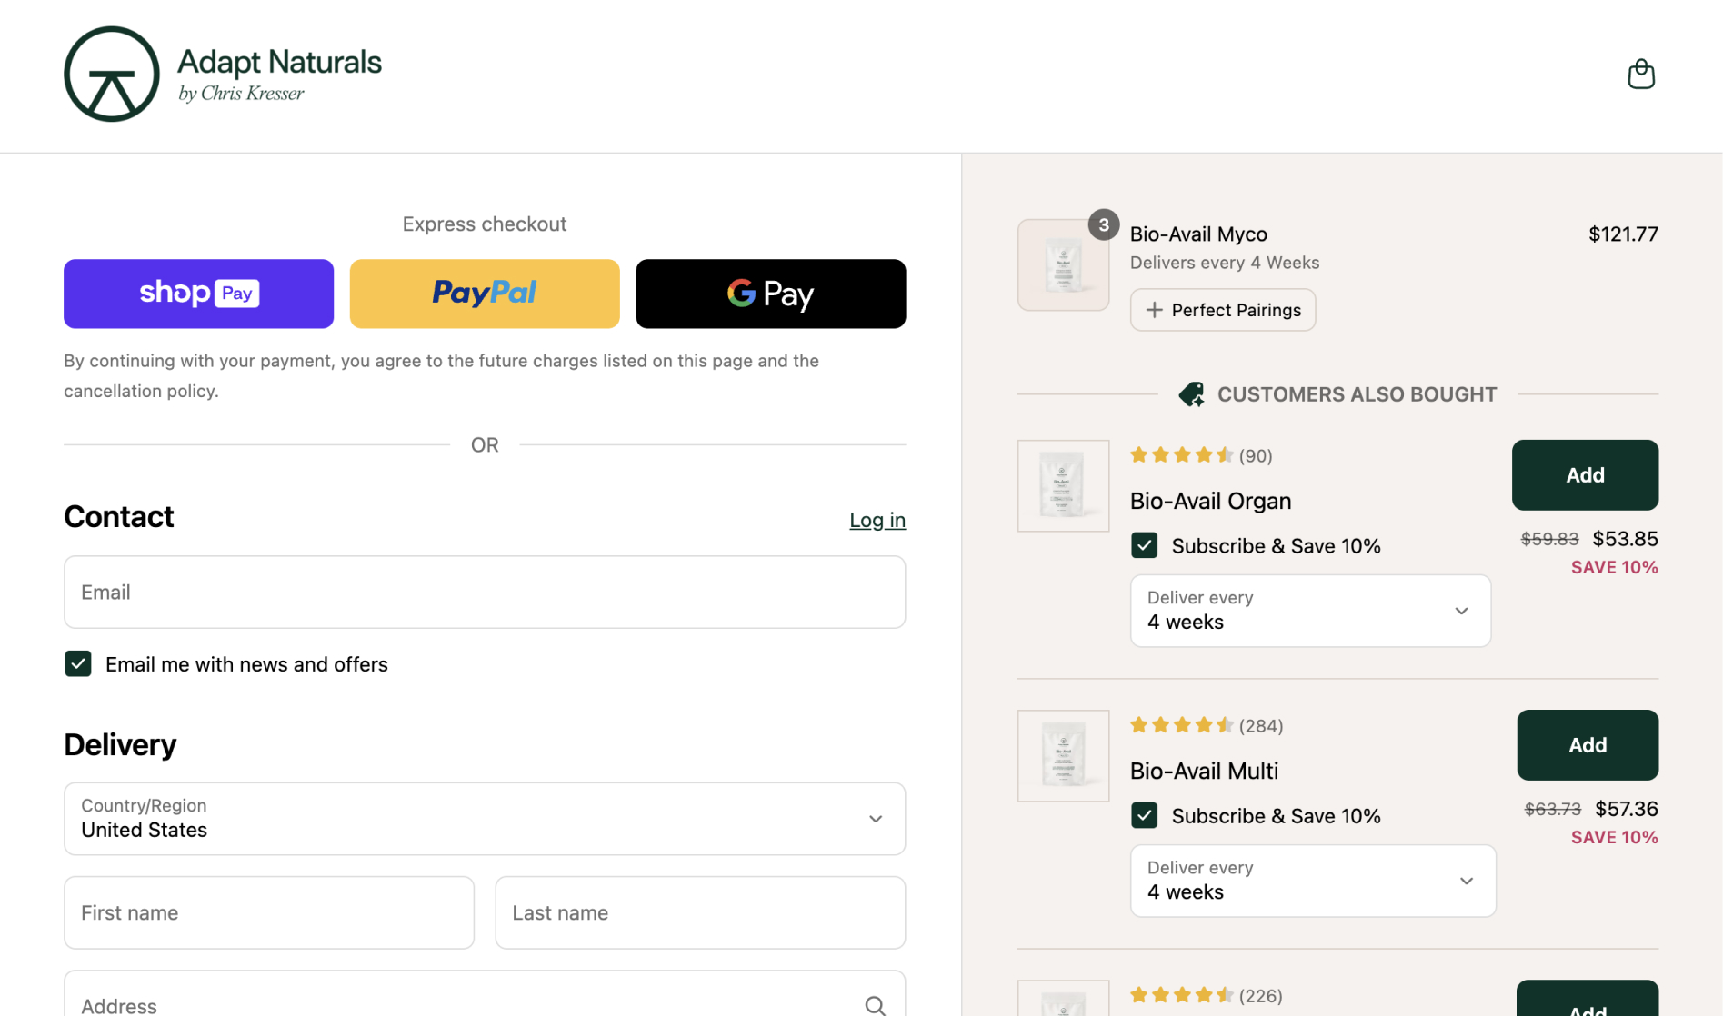
Task: Click the star rating for Bio-Avail Organ
Action: pyautogui.click(x=1181, y=455)
